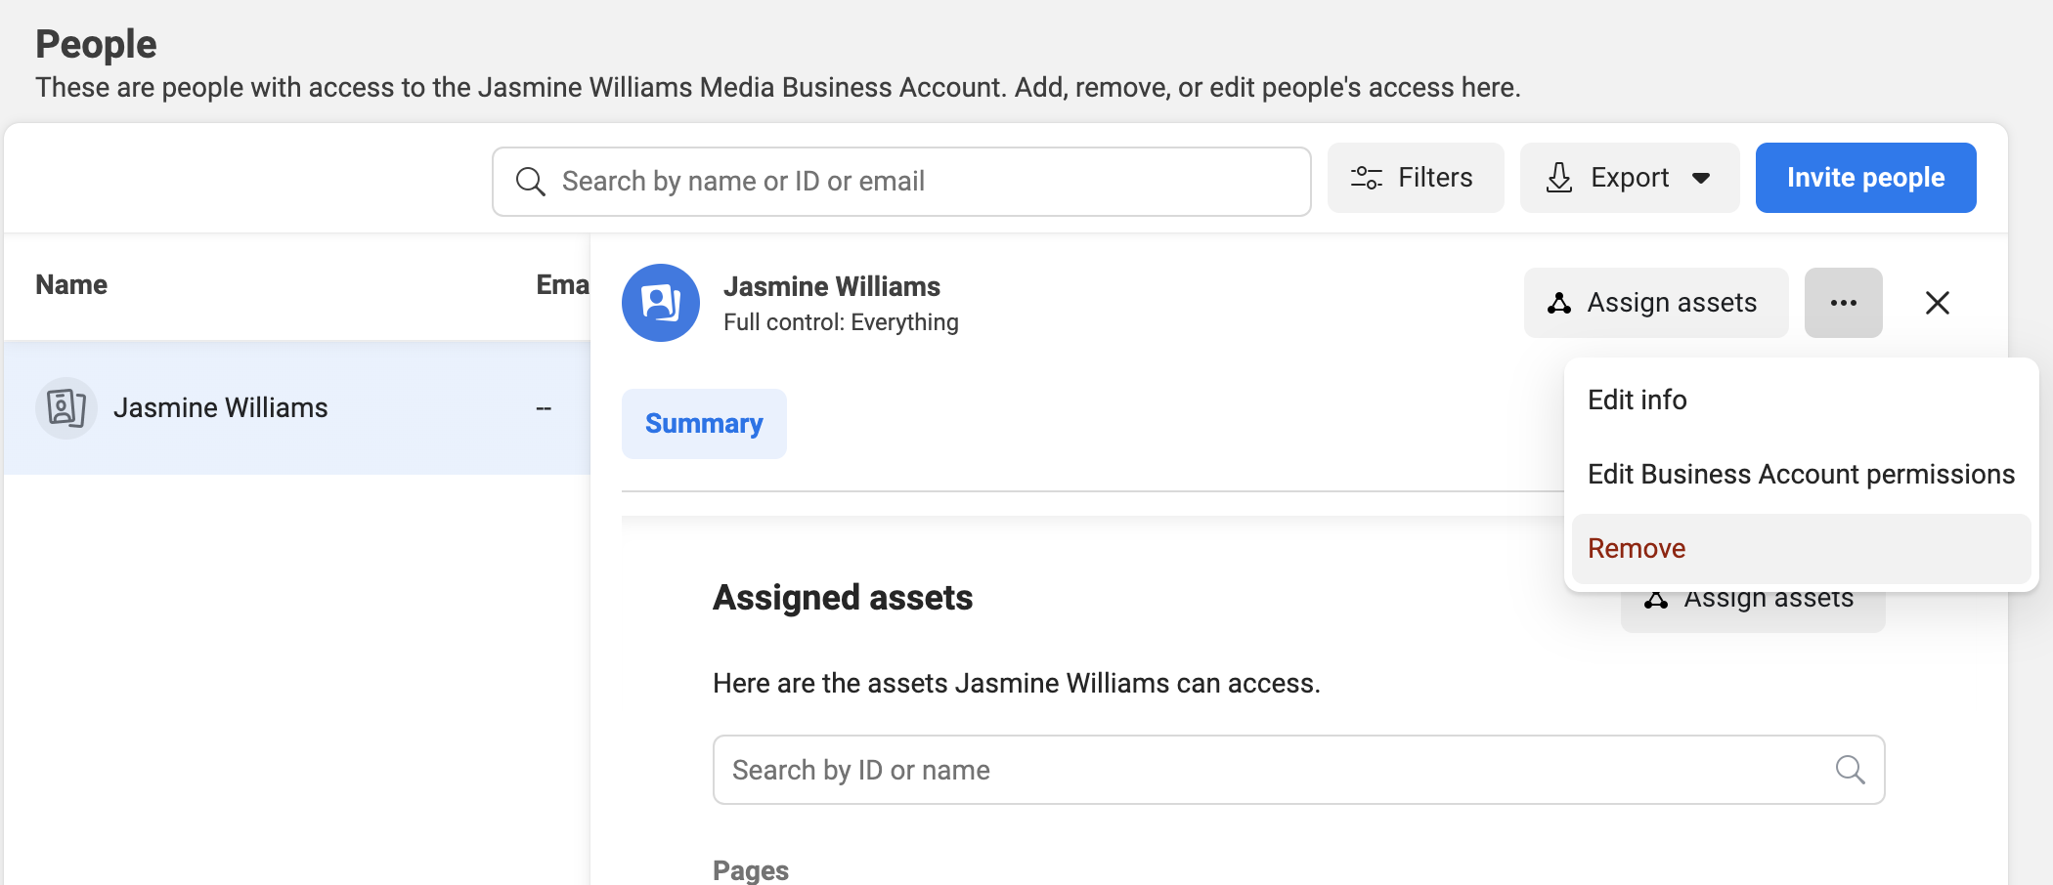Close the Jasmine Williams detail panel

(x=1937, y=303)
